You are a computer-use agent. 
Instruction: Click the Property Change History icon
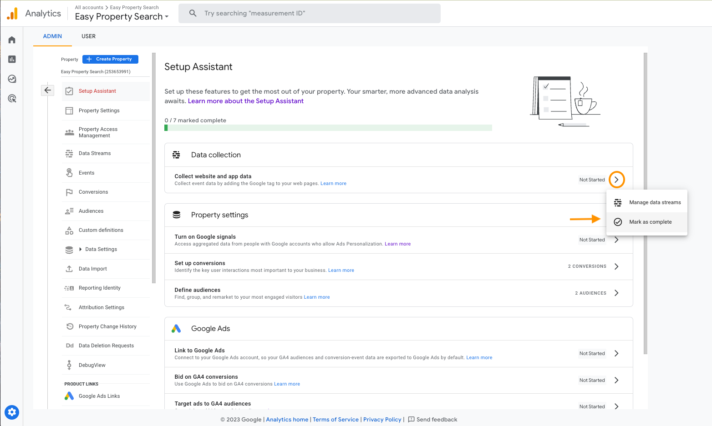70,326
